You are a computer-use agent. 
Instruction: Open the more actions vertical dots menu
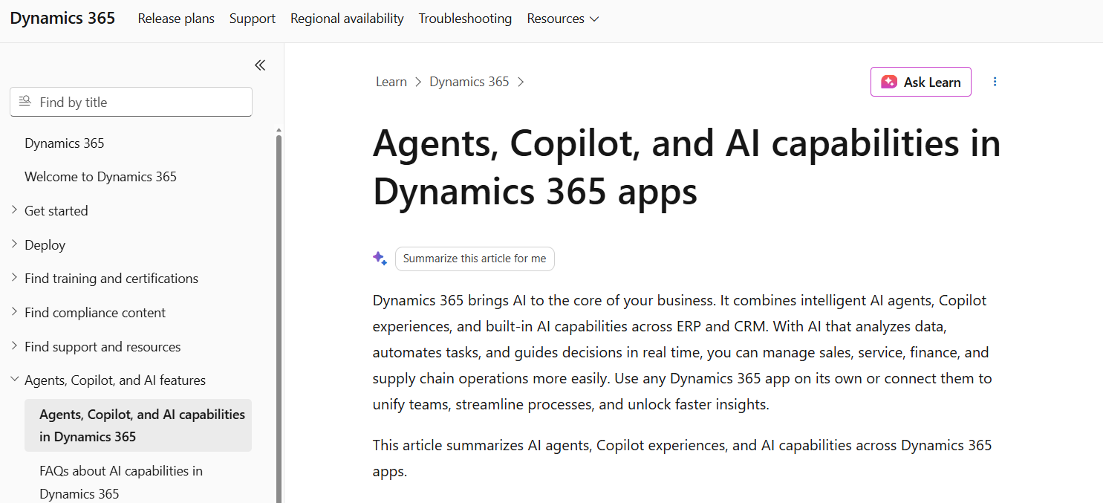(995, 82)
